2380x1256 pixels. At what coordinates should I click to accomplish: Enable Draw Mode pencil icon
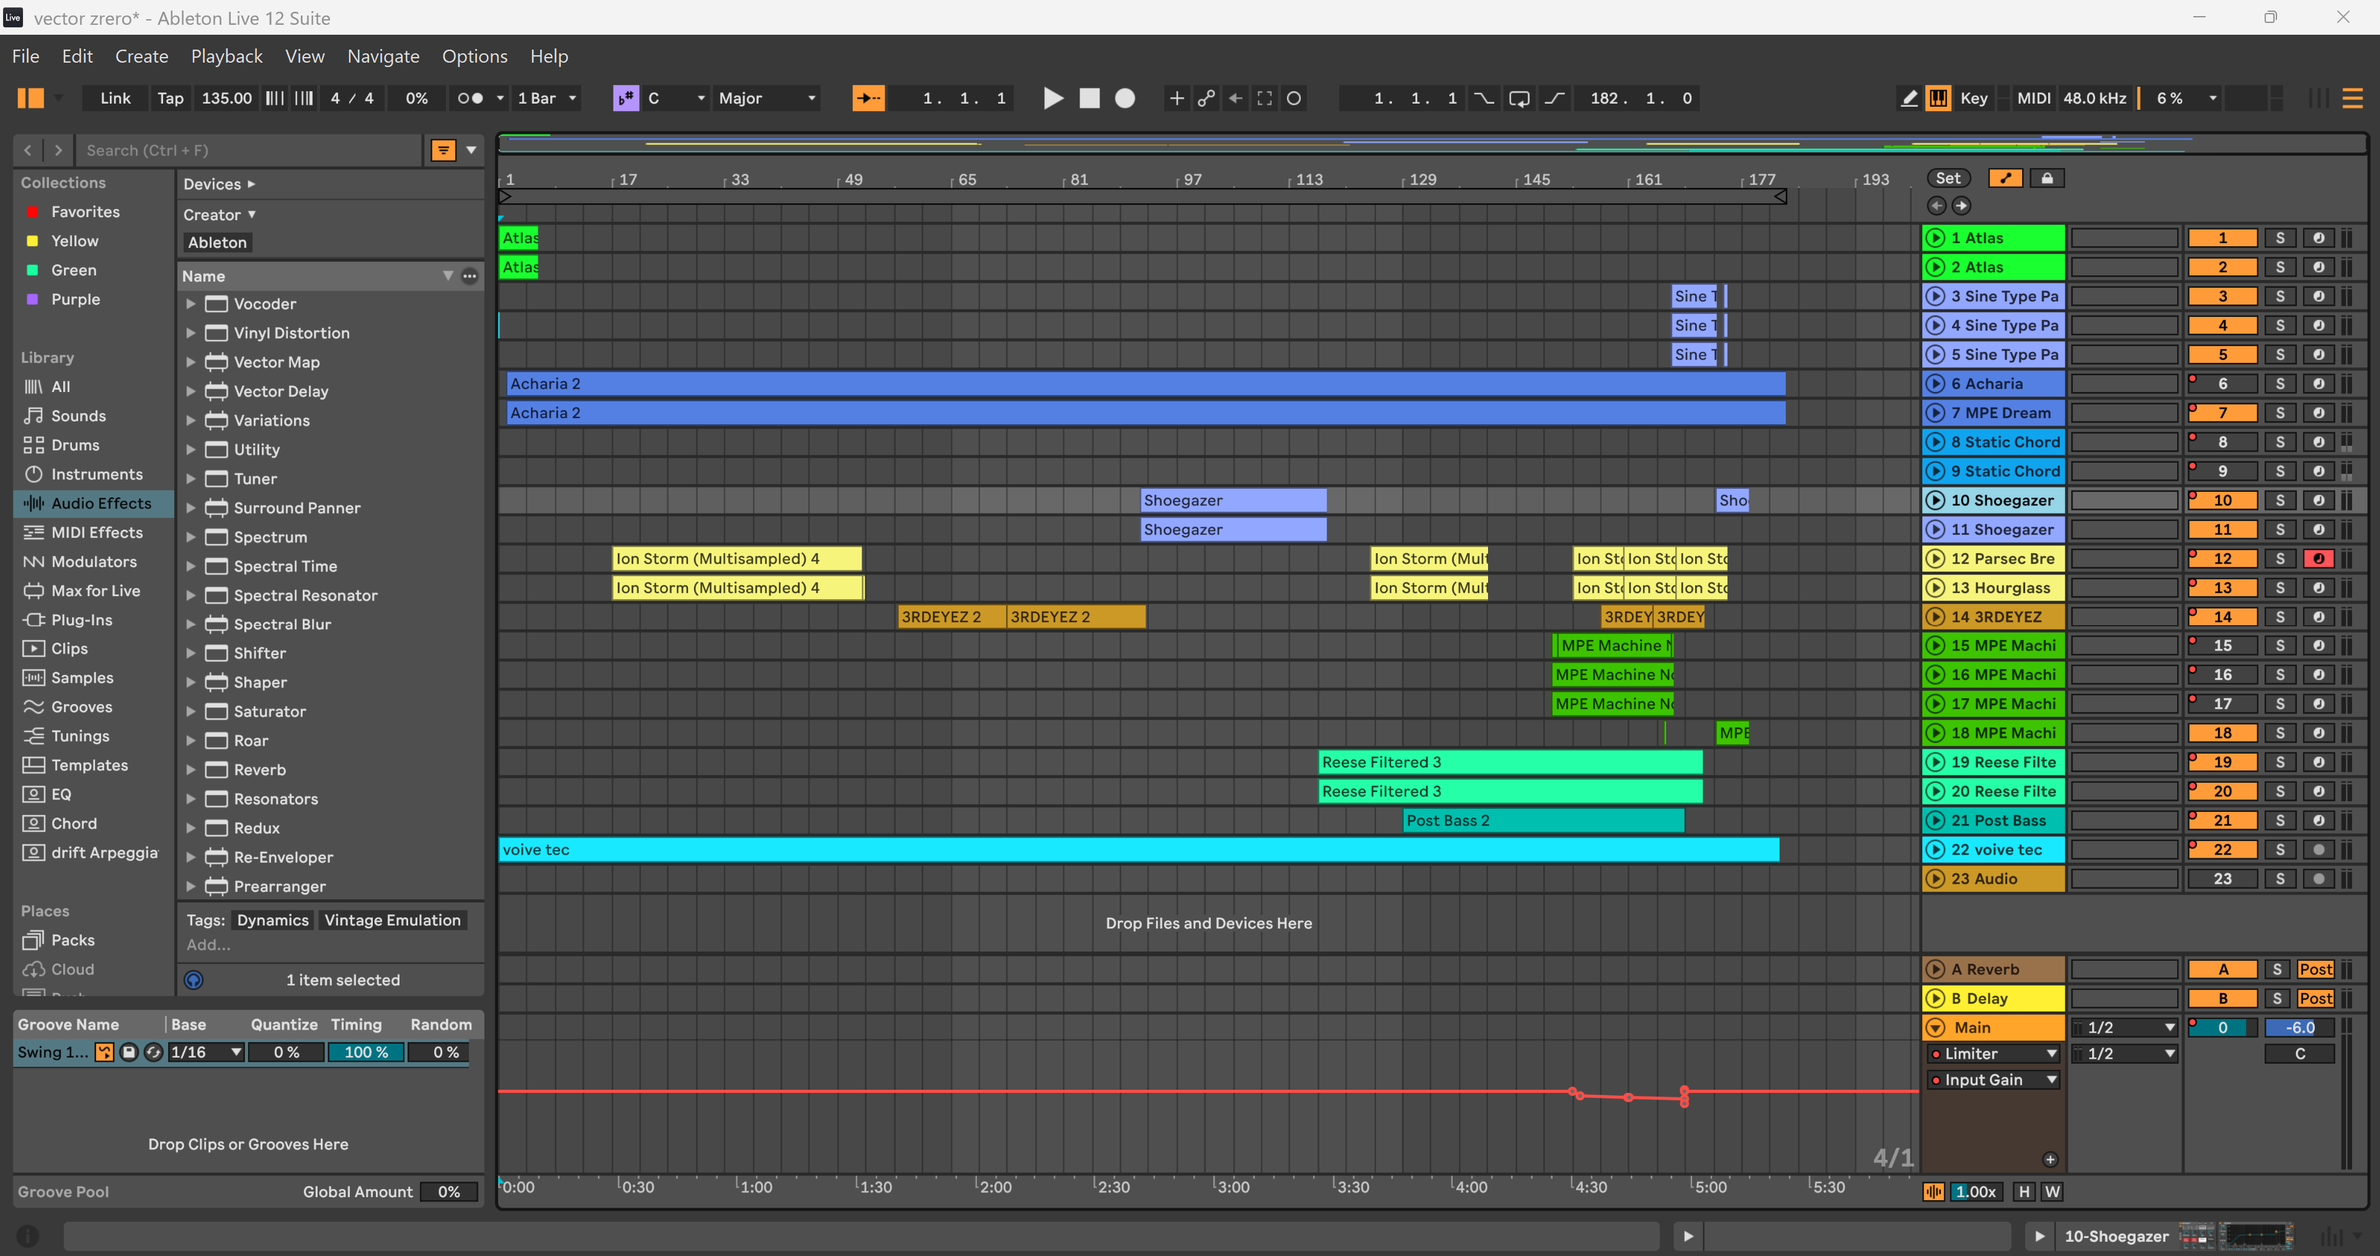click(1909, 98)
